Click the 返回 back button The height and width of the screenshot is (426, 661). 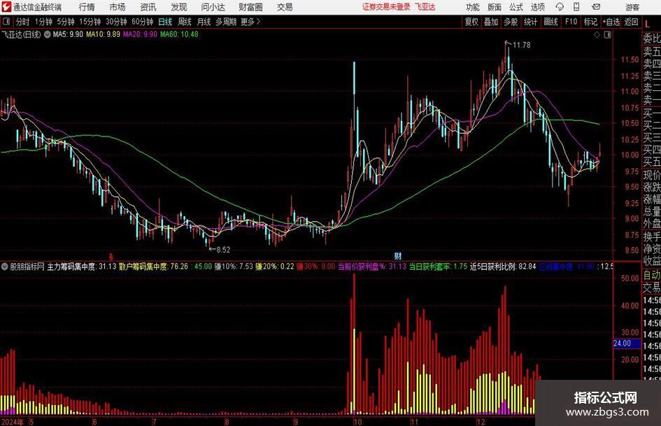[632, 22]
